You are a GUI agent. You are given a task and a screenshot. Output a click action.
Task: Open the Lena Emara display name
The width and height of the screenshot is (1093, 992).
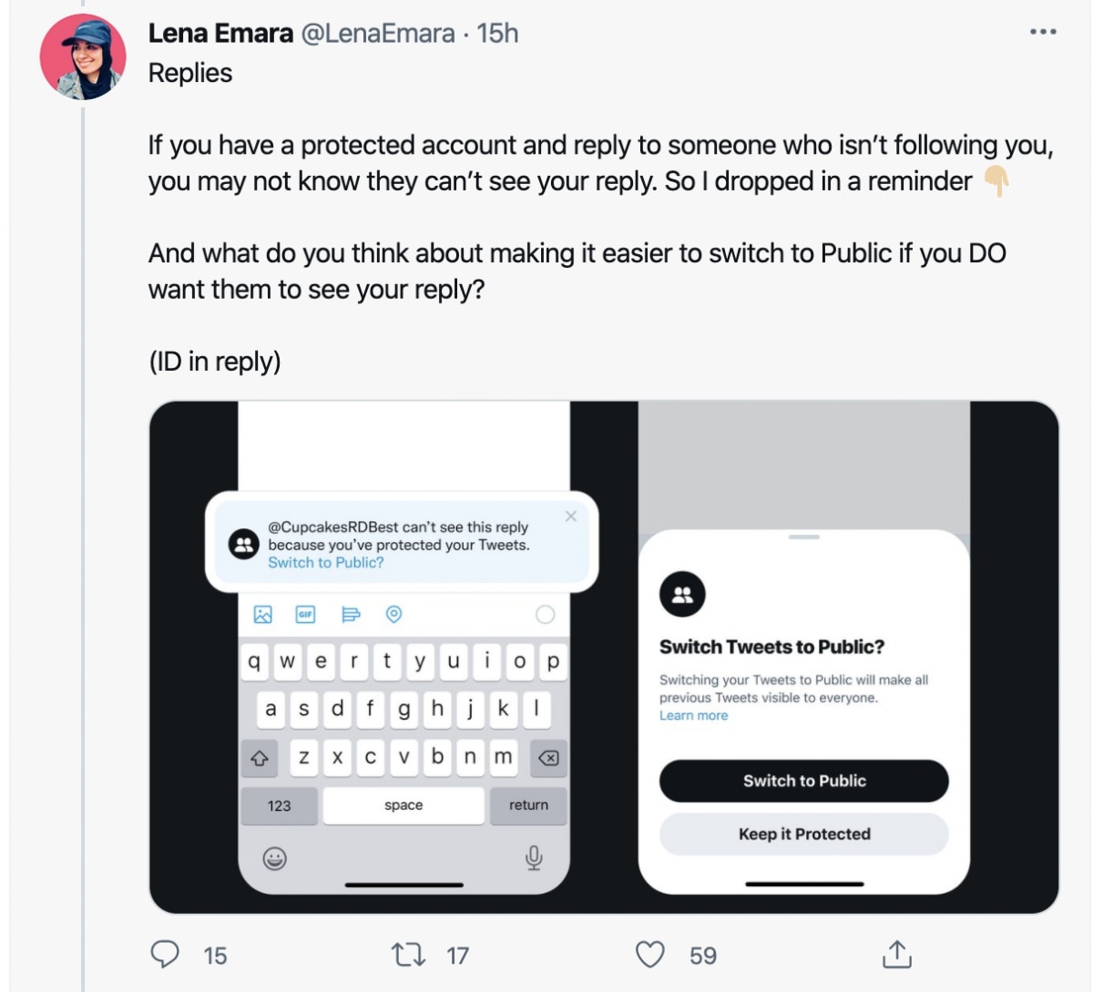(x=220, y=34)
